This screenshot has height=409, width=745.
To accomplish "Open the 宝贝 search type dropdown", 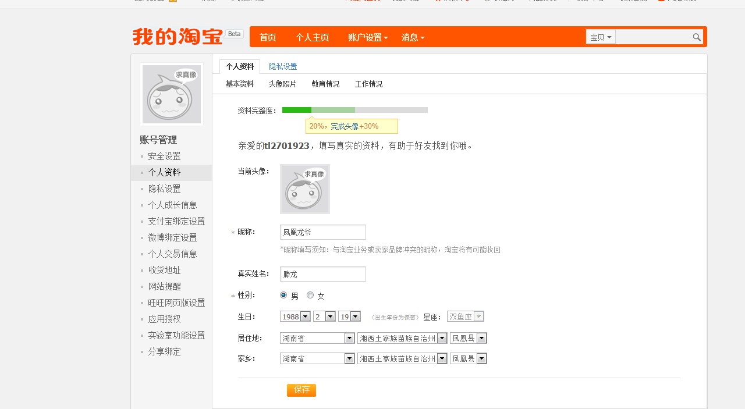I will 601,37.
